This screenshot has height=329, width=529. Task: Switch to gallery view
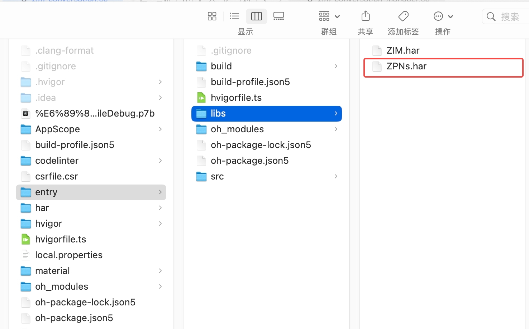(278, 16)
